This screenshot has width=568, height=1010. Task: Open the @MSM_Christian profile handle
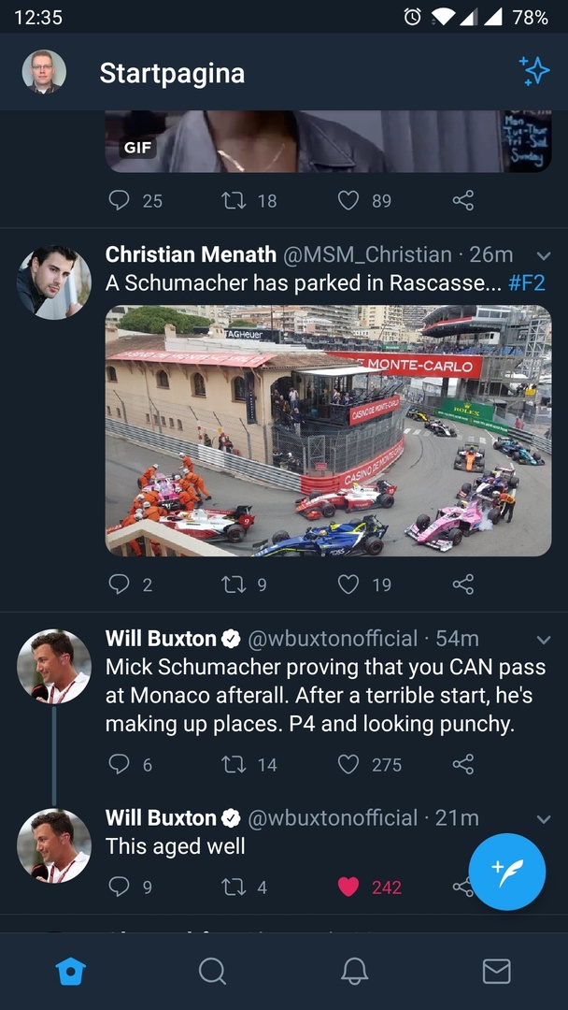[x=367, y=254]
